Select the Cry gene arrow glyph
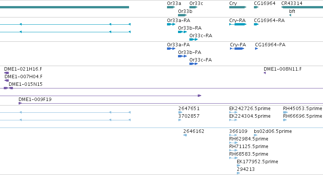The width and height of the screenshot is (323, 175). [x=238, y=8]
